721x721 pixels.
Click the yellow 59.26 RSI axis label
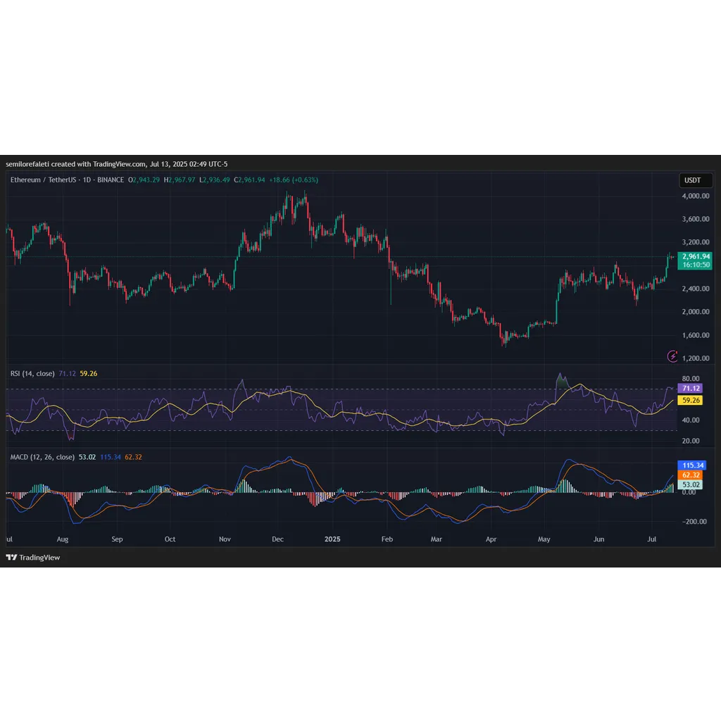(x=691, y=401)
